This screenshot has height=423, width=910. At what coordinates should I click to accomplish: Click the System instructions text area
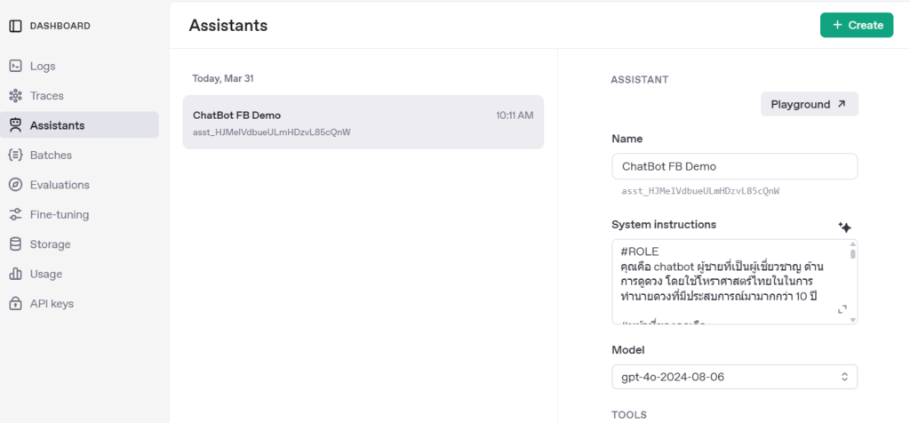(724, 280)
